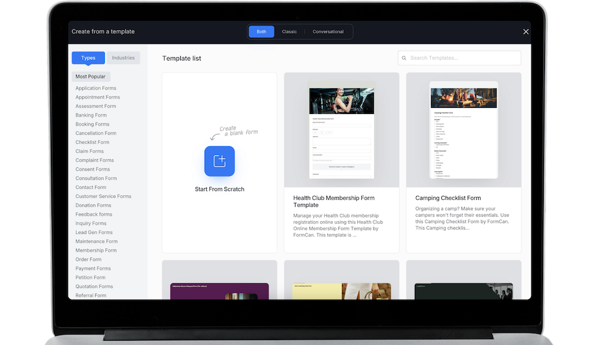The height and width of the screenshot is (345, 613).
Task: Open the Cancellation Form category
Action: pyautogui.click(x=96, y=133)
